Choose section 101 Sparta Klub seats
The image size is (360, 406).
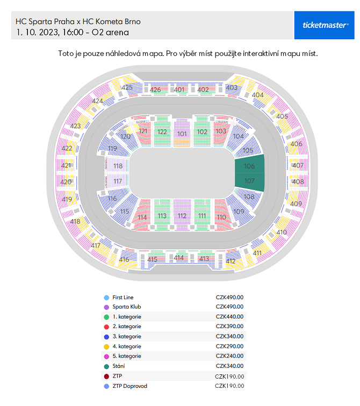[182, 133]
